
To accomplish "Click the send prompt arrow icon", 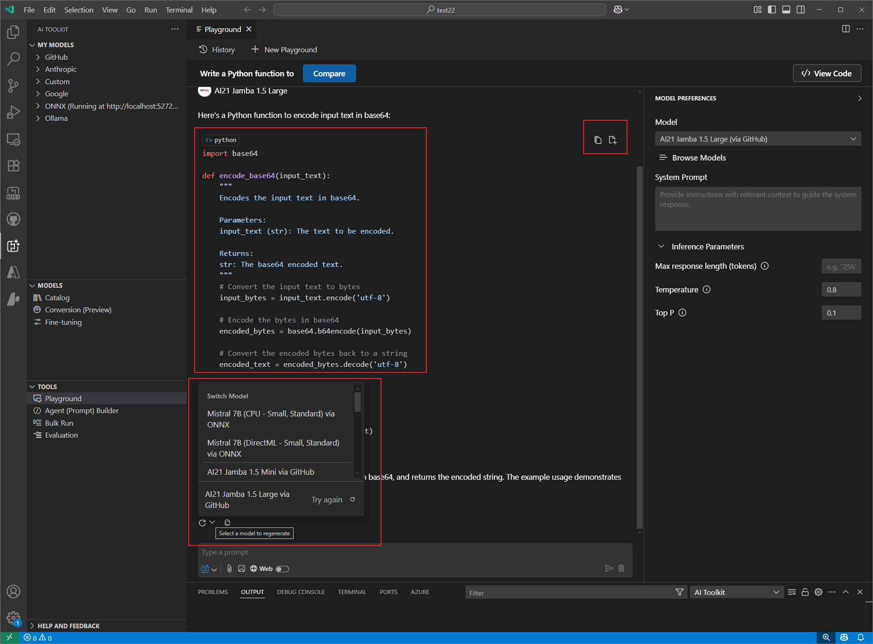I will coord(609,569).
